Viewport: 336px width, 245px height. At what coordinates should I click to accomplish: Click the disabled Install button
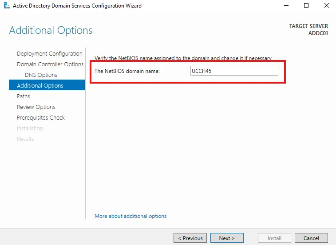pos(274,238)
